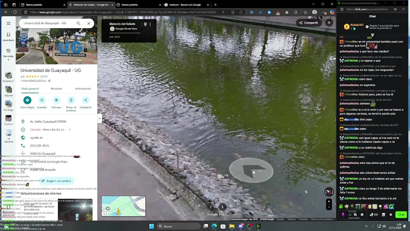Open Cuenca recent item in sidebar

pyautogui.click(x=8, y=120)
